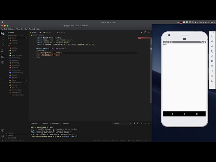Open the View menu

click(x=18, y=29)
